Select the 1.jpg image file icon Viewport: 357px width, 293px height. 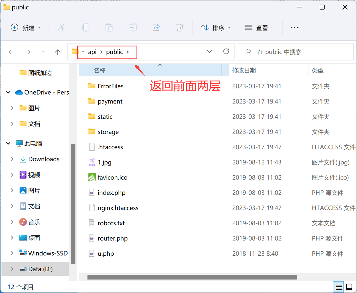point(92,162)
